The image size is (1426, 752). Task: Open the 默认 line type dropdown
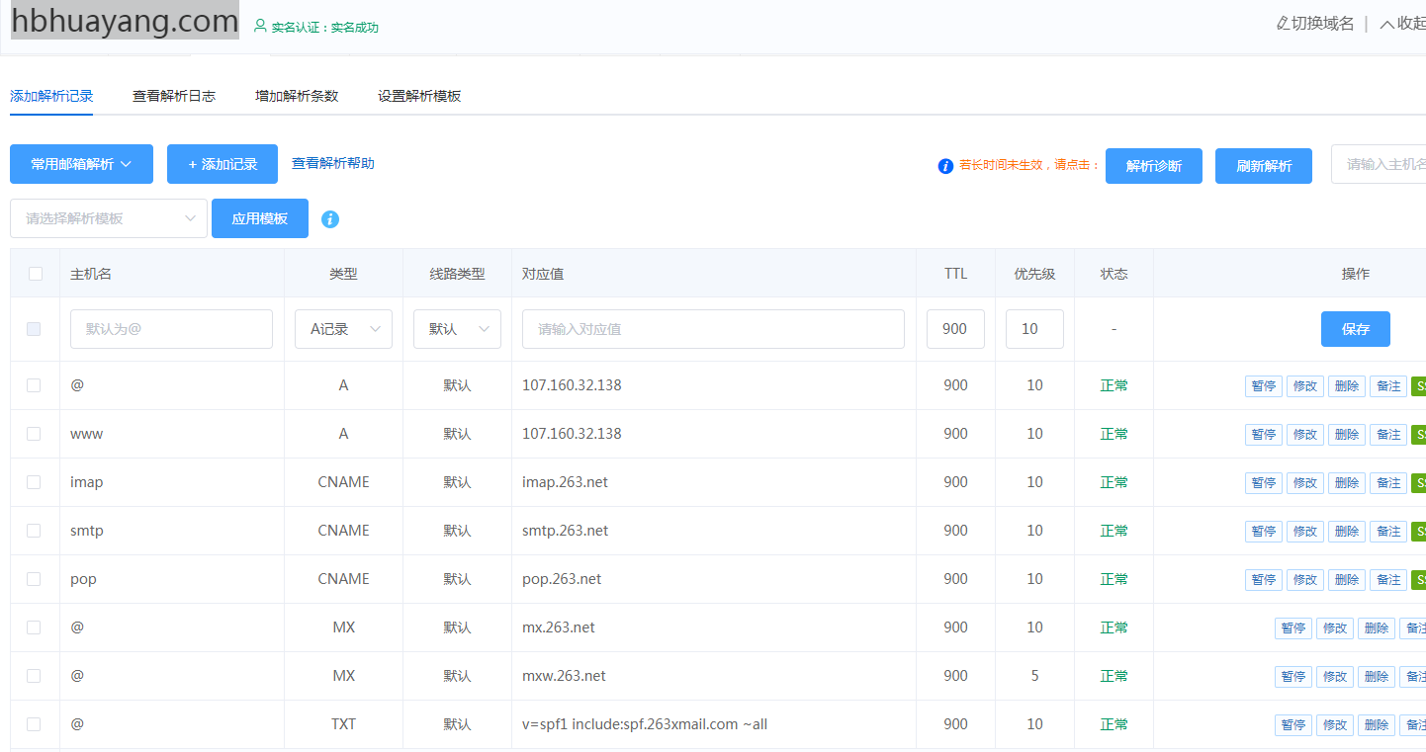(x=457, y=329)
